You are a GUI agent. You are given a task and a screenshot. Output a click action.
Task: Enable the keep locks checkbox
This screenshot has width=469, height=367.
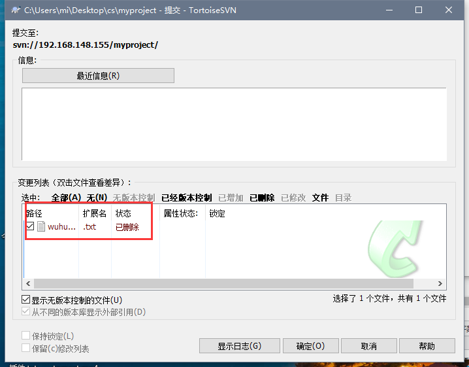pyautogui.click(x=25, y=336)
